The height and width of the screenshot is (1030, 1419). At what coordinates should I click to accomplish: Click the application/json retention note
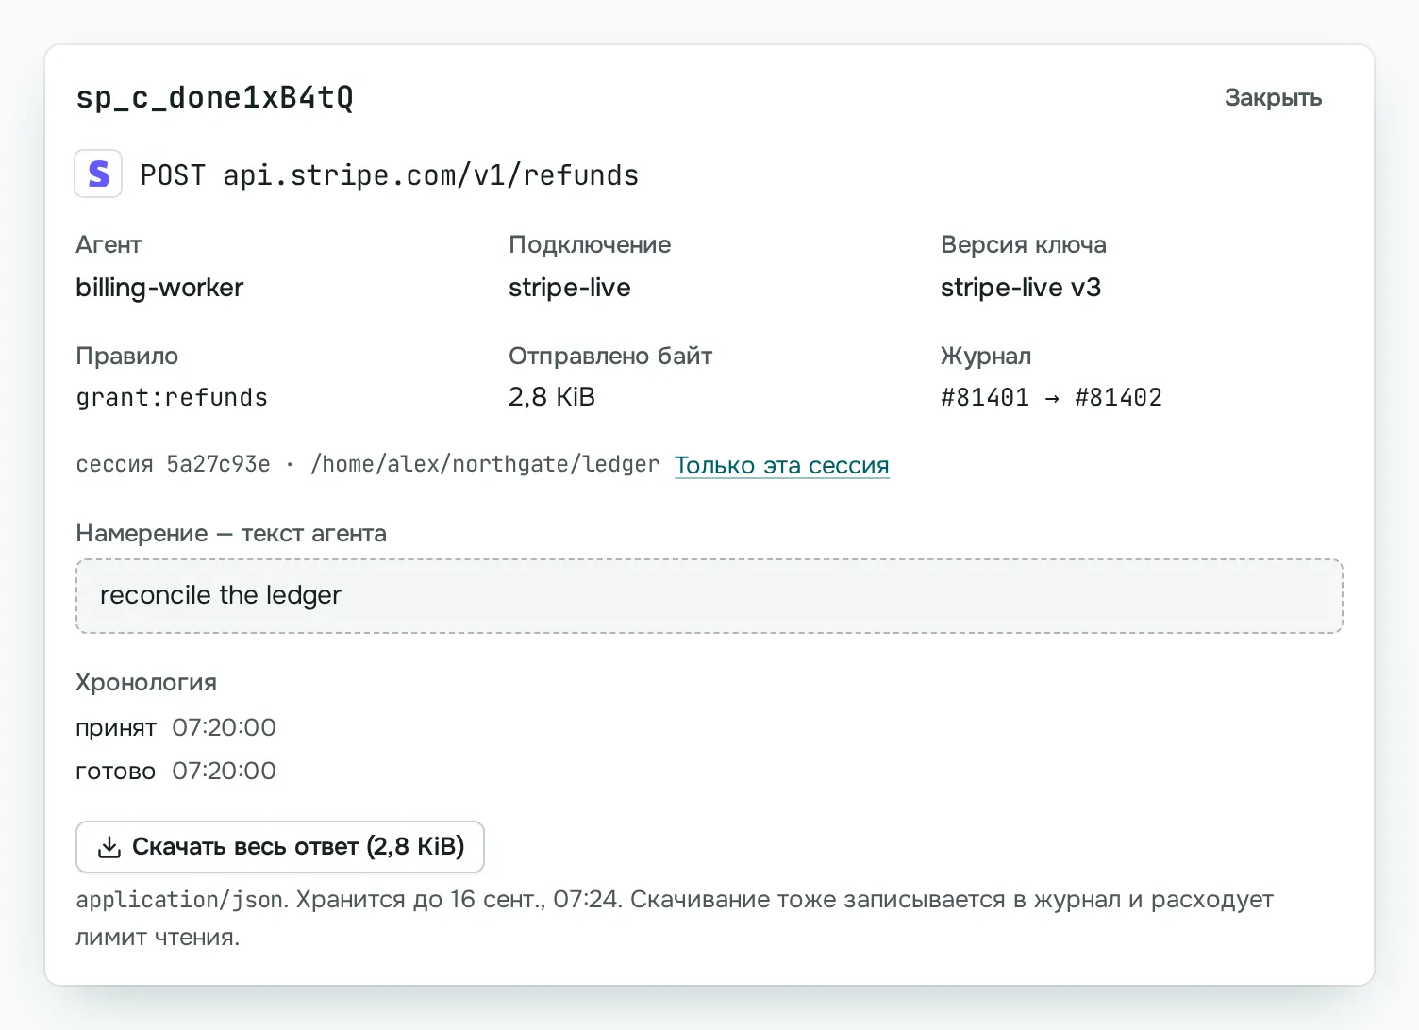tap(675, 919)
